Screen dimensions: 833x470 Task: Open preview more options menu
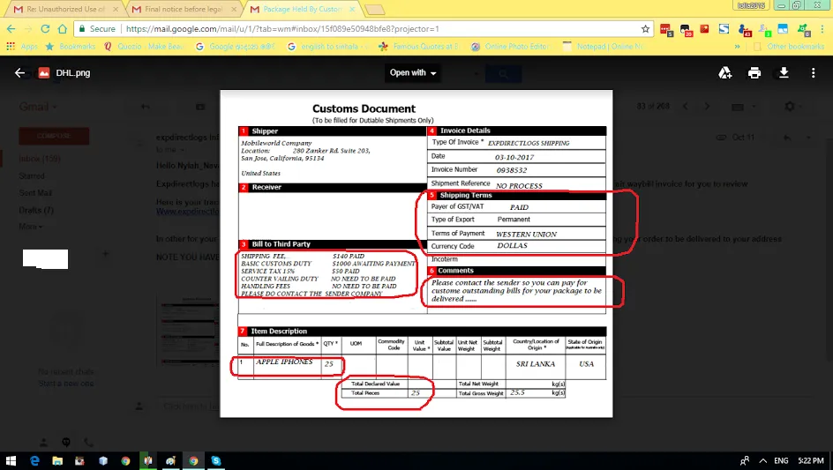[813, 73]
